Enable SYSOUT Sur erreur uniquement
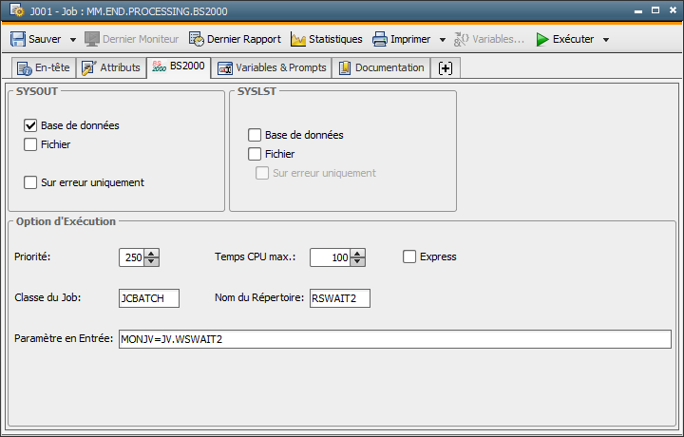The width and height of the screenshot is (684, 437). (30, 182)
